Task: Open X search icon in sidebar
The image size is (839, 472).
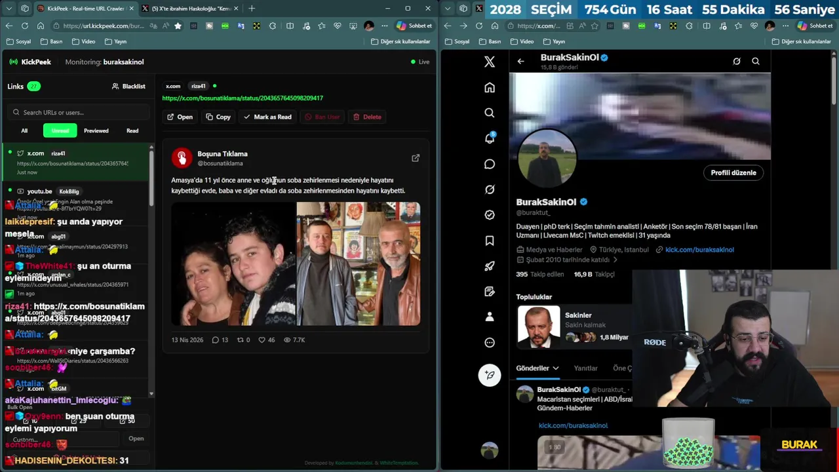Action: (x=490, y=113)
